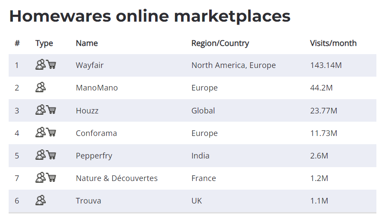Click the Region/Country column header
Viewport: 382px width, 223px height.
tap(220, 43)
